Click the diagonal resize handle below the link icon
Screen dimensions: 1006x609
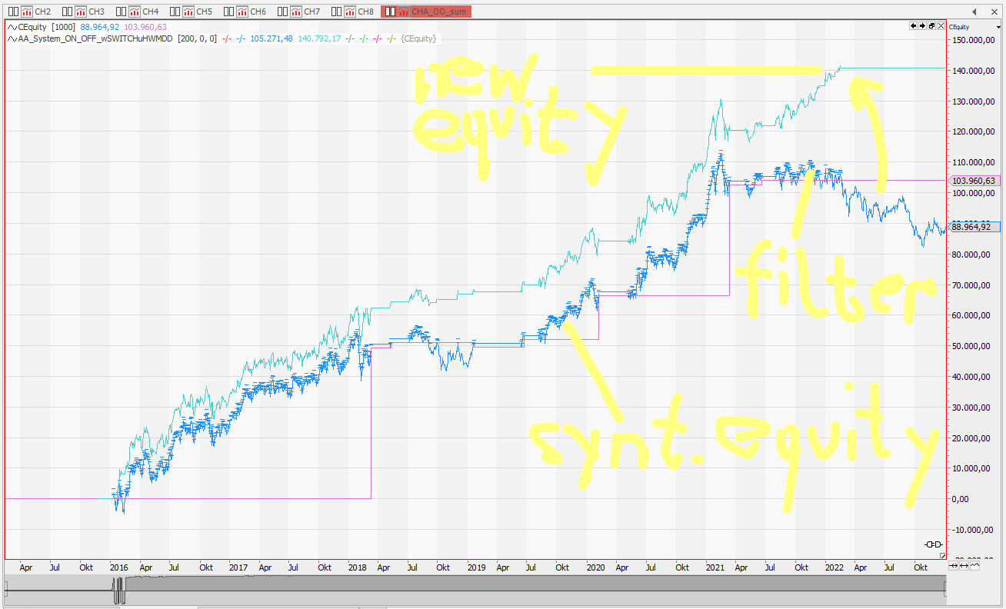coord(942,555)
